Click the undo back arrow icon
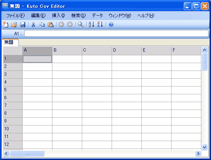The image size is (211, 160). [61, 25]
